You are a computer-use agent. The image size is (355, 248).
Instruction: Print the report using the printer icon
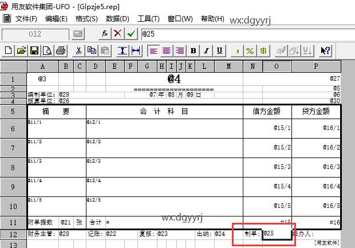tap(61, 51)
